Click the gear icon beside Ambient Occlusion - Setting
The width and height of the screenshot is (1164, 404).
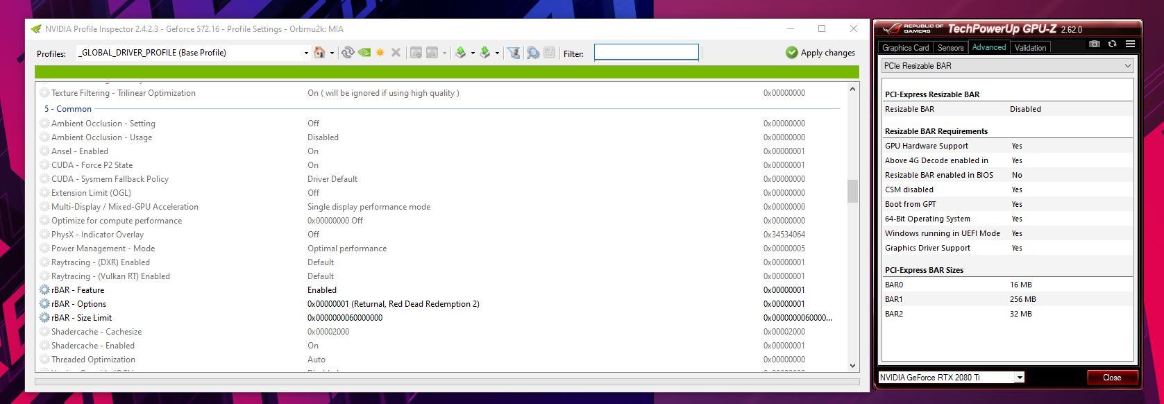point(44,124)
